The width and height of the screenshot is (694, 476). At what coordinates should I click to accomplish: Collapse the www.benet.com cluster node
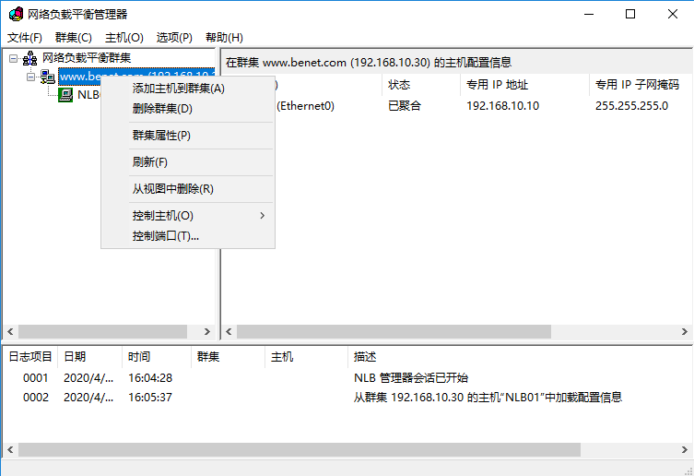(30, 77)
